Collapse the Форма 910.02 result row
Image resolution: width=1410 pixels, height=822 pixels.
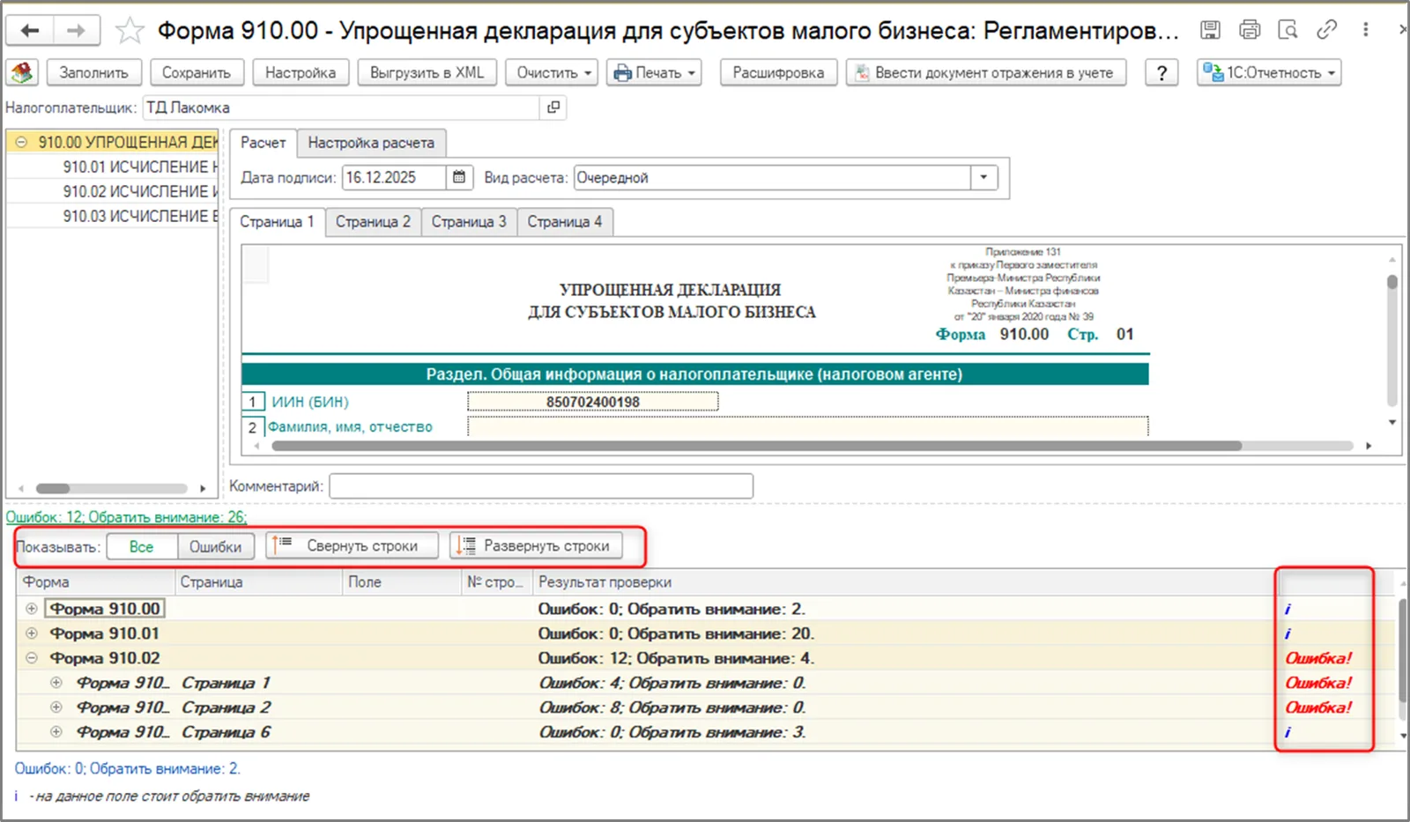[32, 658]
